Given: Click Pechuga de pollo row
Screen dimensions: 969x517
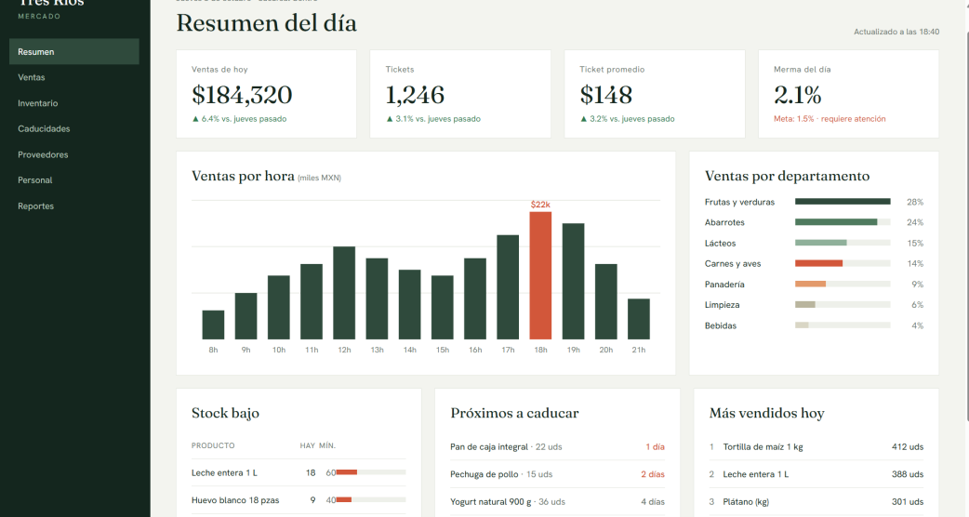Looking at the screenshot, I should (x=557, y=474).
